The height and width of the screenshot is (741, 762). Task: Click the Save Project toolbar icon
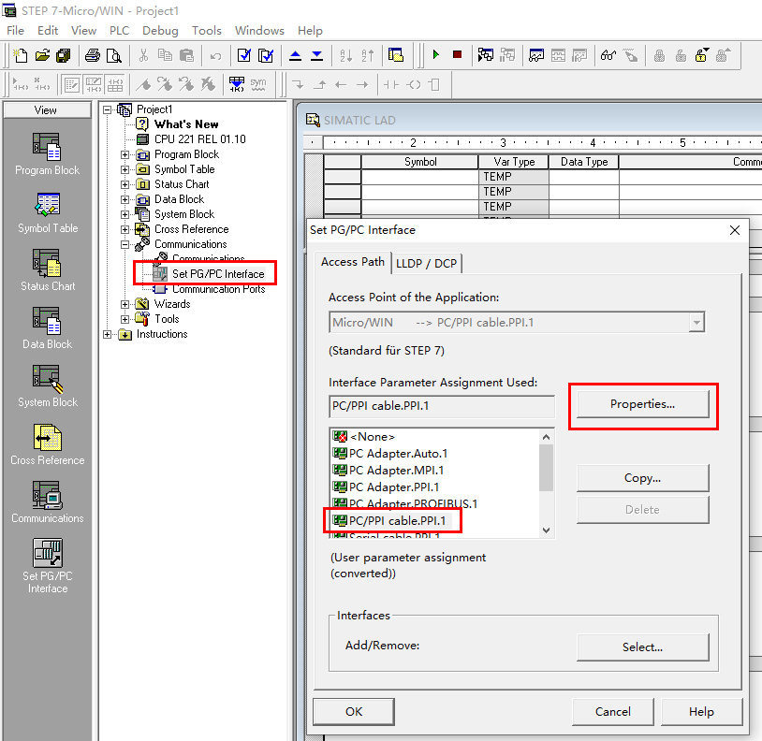(64, 55)
